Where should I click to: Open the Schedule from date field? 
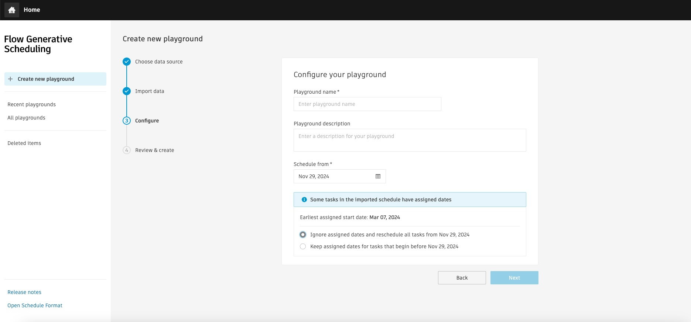[x=340, y=176]
